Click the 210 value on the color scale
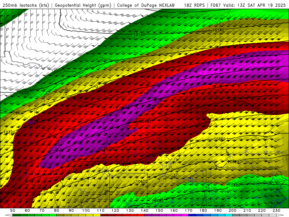Screen dimensions: 289x217 point(247,210)
